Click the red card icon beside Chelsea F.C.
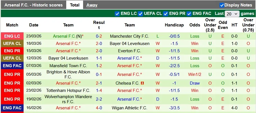 (142, 83)
